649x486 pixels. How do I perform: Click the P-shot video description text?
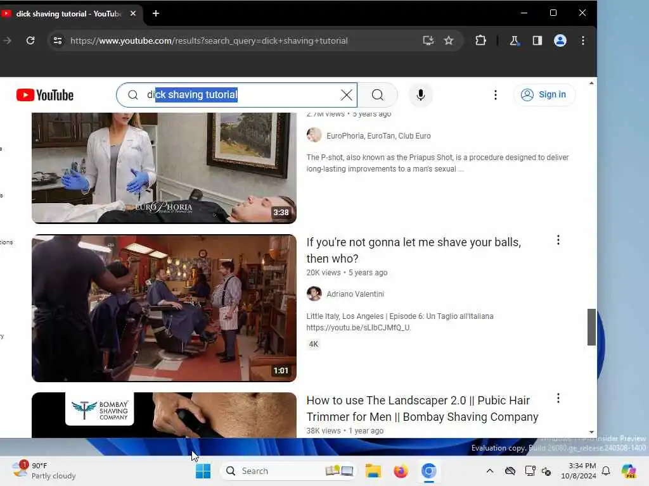[x=437, y=163]
